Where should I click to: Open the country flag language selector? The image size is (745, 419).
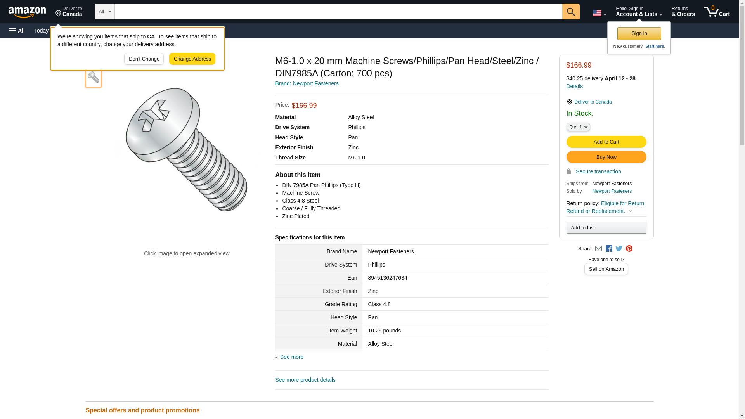tap(599, 13)
